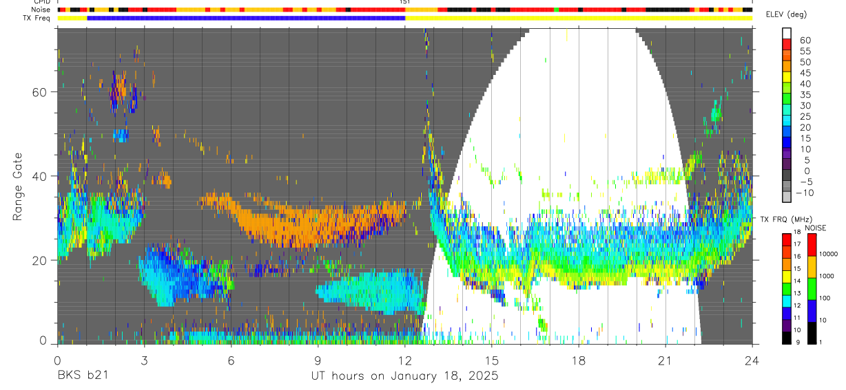This screenshot has height=390, width=846.
Task: Click the cyan swatch between 25 and 20 in ELEV
Action: [787, 122]
